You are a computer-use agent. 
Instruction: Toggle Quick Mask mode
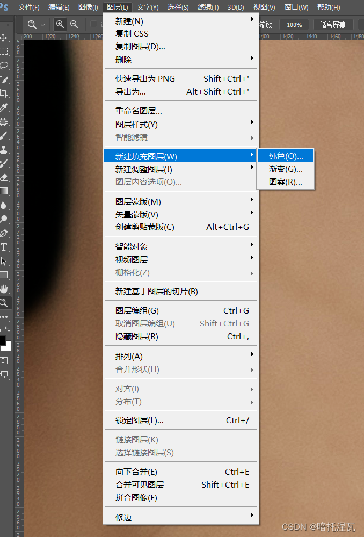4,361
